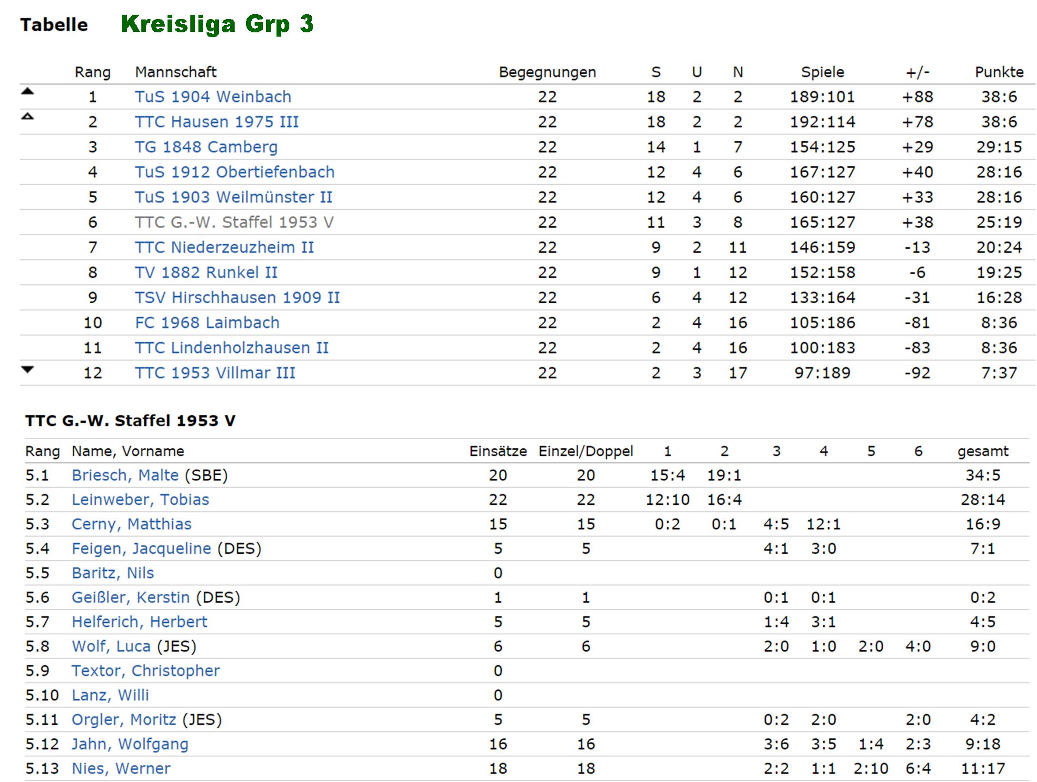1037x782 pixels.
Task: Click the Mannschaft column header
Action: pos(176,72)
